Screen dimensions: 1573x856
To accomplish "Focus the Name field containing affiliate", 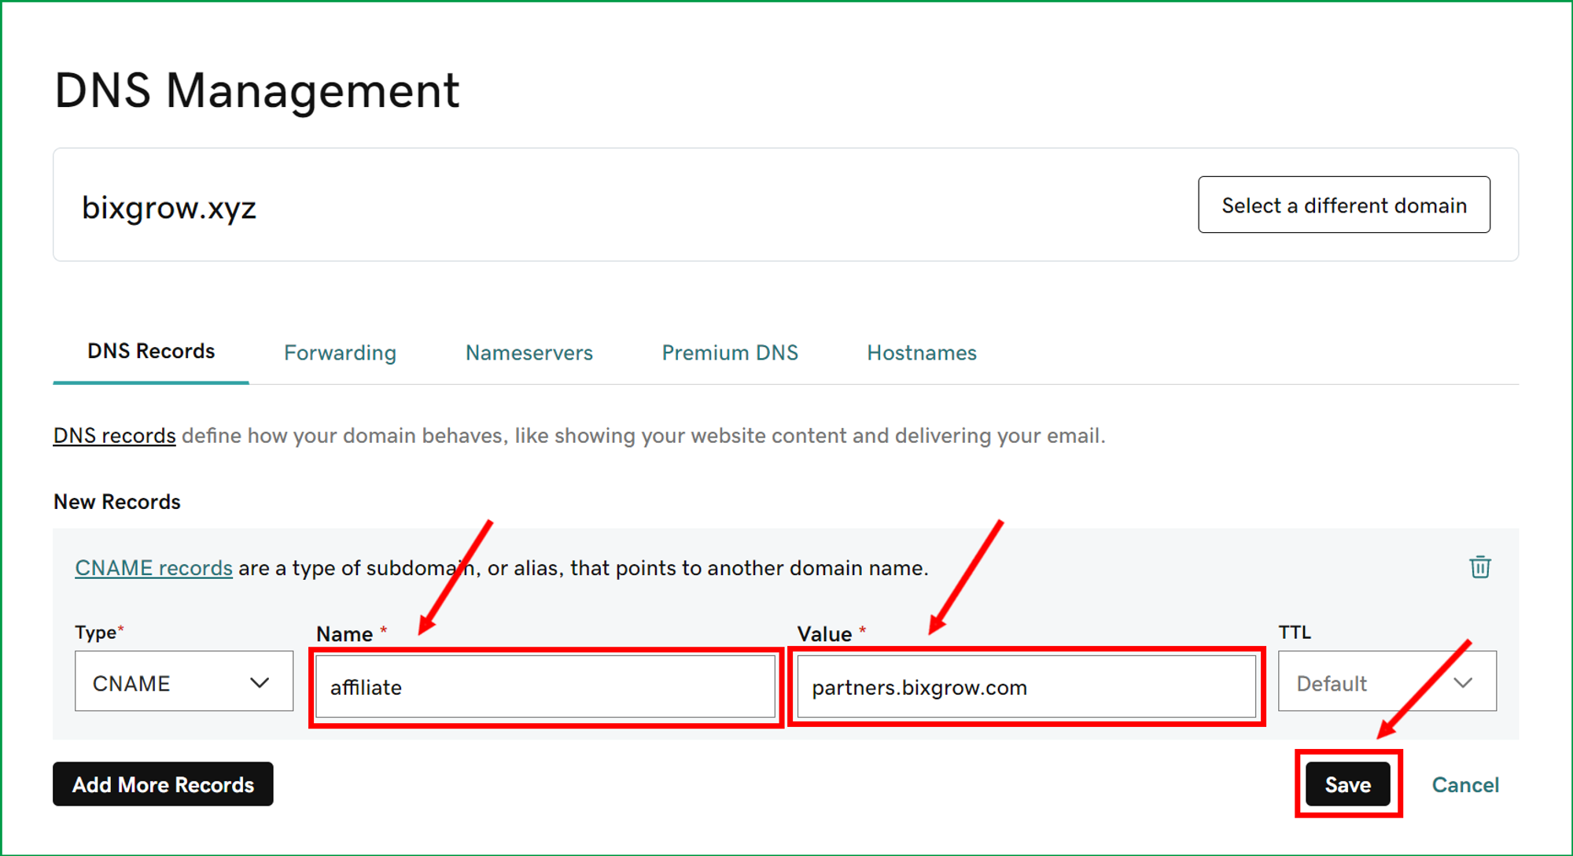I will coord(544,687).
